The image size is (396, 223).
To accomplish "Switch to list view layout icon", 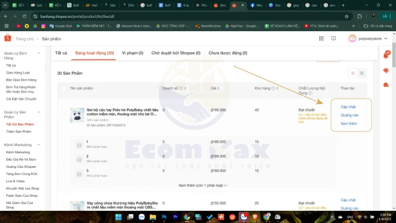I will point(353,73).
